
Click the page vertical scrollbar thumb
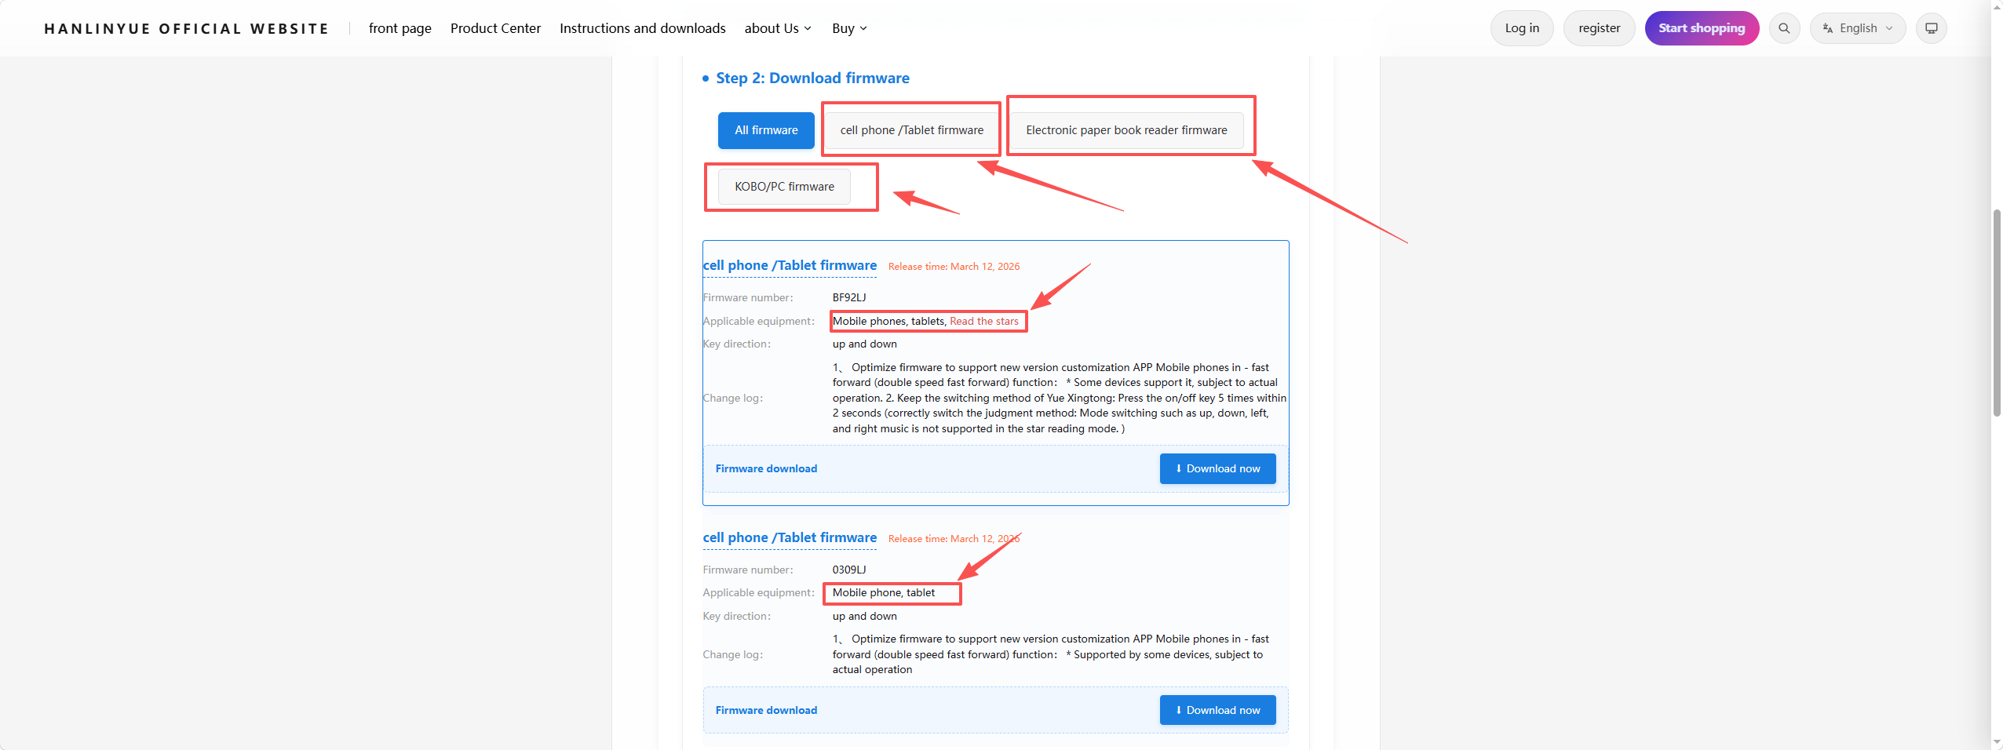pos(1996,312)
